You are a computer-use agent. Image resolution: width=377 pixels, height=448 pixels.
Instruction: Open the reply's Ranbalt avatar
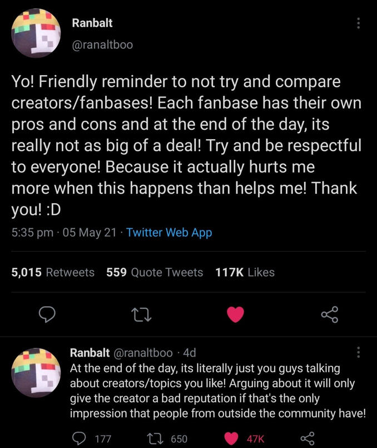point(36,372)
